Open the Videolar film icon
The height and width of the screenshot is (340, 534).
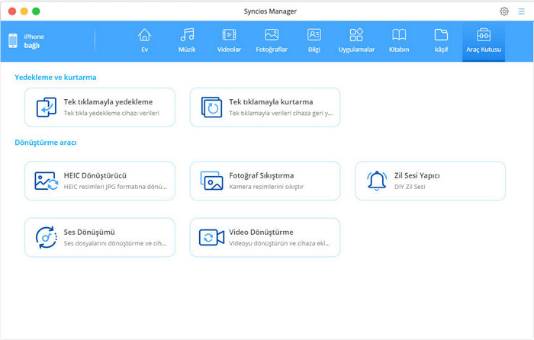point(229,35)
